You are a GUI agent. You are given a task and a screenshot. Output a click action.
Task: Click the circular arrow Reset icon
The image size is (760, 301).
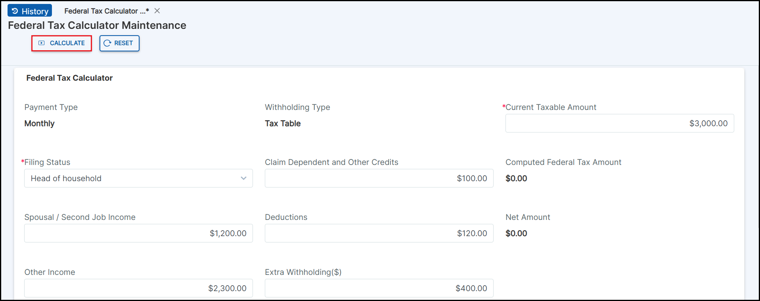point(107,43)
